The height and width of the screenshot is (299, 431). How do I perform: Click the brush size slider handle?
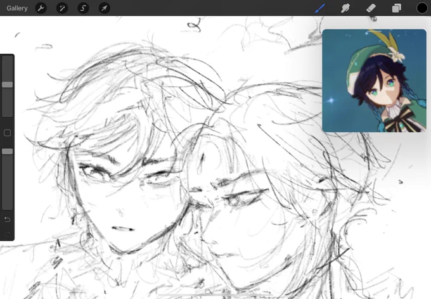click(8, 85)
